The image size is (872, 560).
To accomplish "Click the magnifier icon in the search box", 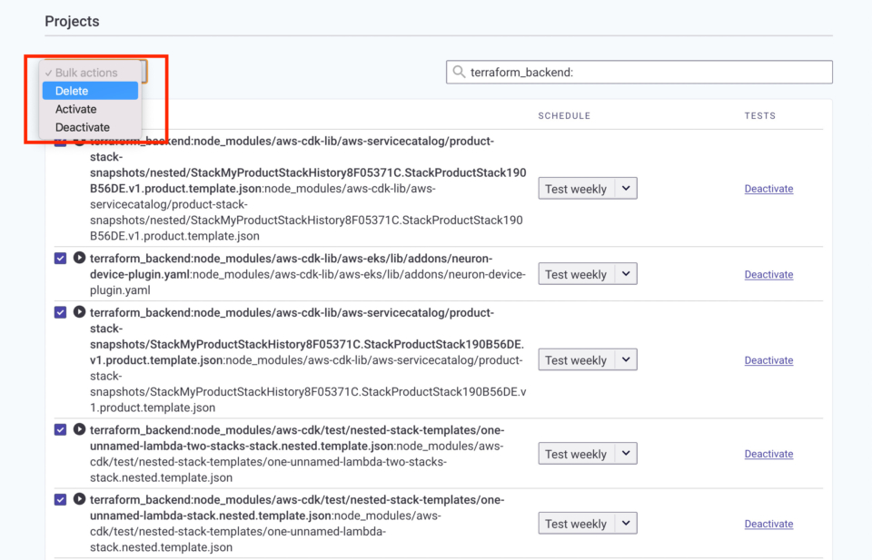I will click(460, 73).
